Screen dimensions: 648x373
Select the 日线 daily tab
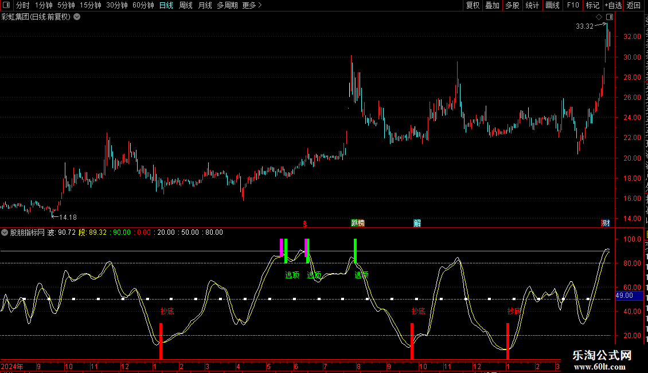[166, 5]
